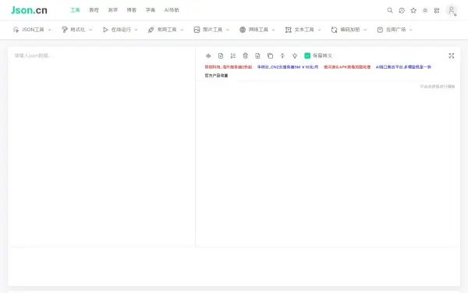This screenshot has height=293, width=468.
Task: Expand the JSON工具 dropdown menu
Action: (x=32, y=30)
